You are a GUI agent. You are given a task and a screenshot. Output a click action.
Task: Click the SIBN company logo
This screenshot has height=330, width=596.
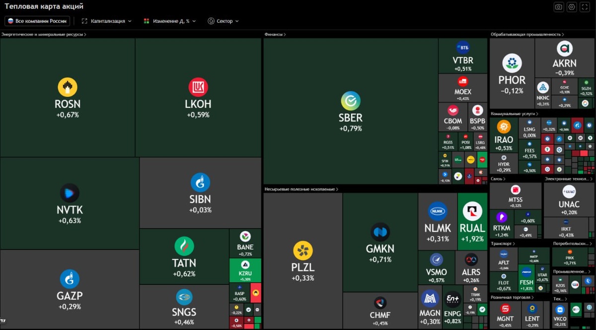click(x=200, y=183)
